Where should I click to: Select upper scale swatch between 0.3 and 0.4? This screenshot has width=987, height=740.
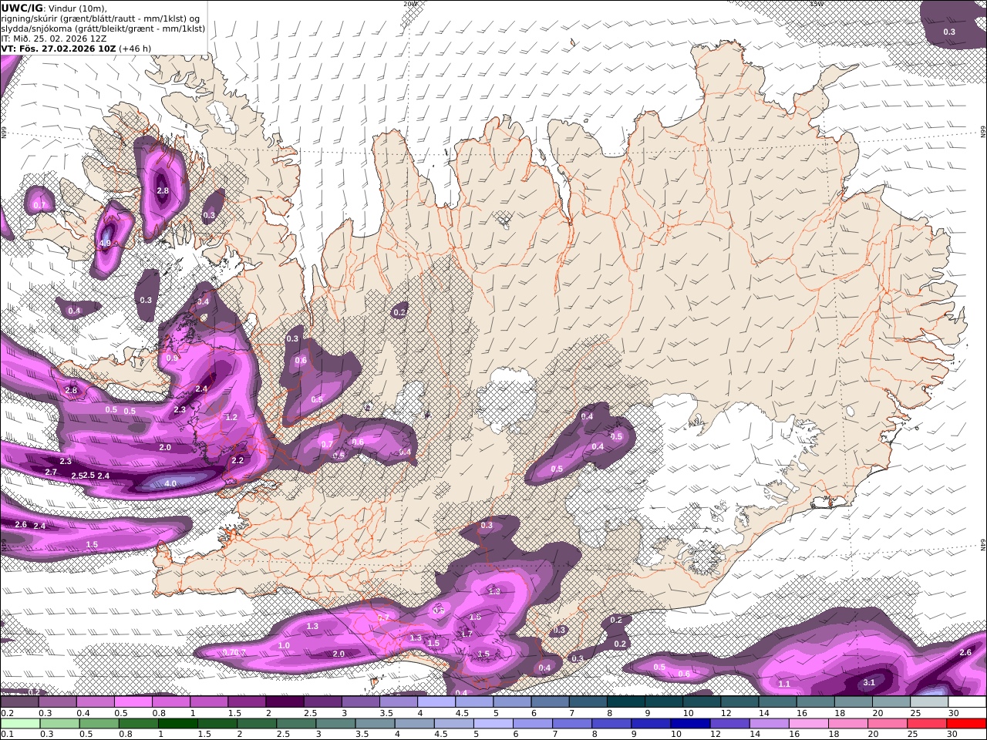[57, 702]
